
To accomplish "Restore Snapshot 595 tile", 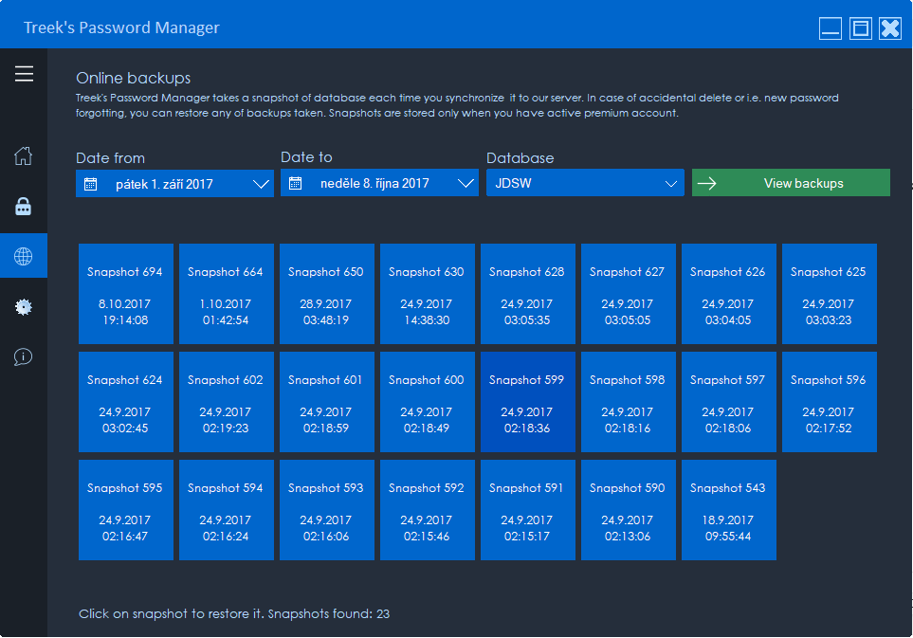I will tap(126, 510).
